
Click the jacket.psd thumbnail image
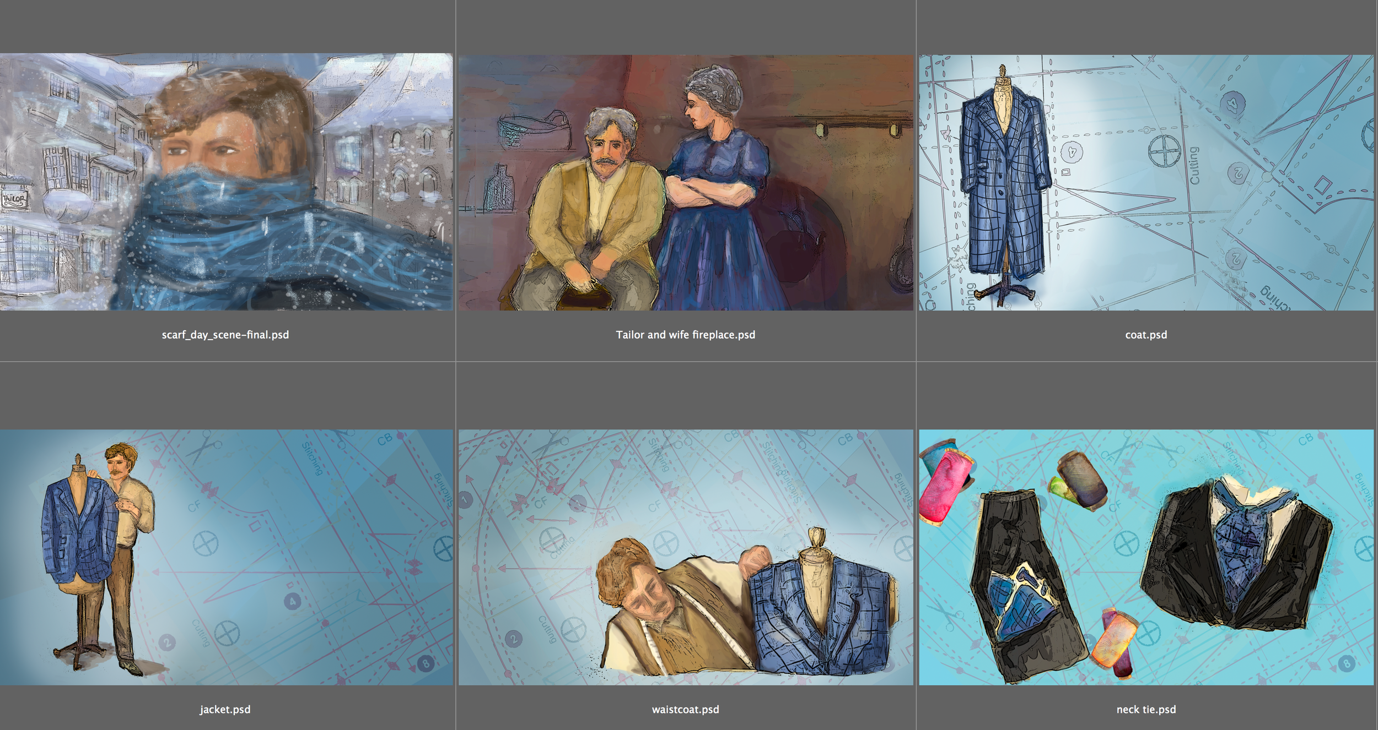pyautogui.click(x=226, y=557)
